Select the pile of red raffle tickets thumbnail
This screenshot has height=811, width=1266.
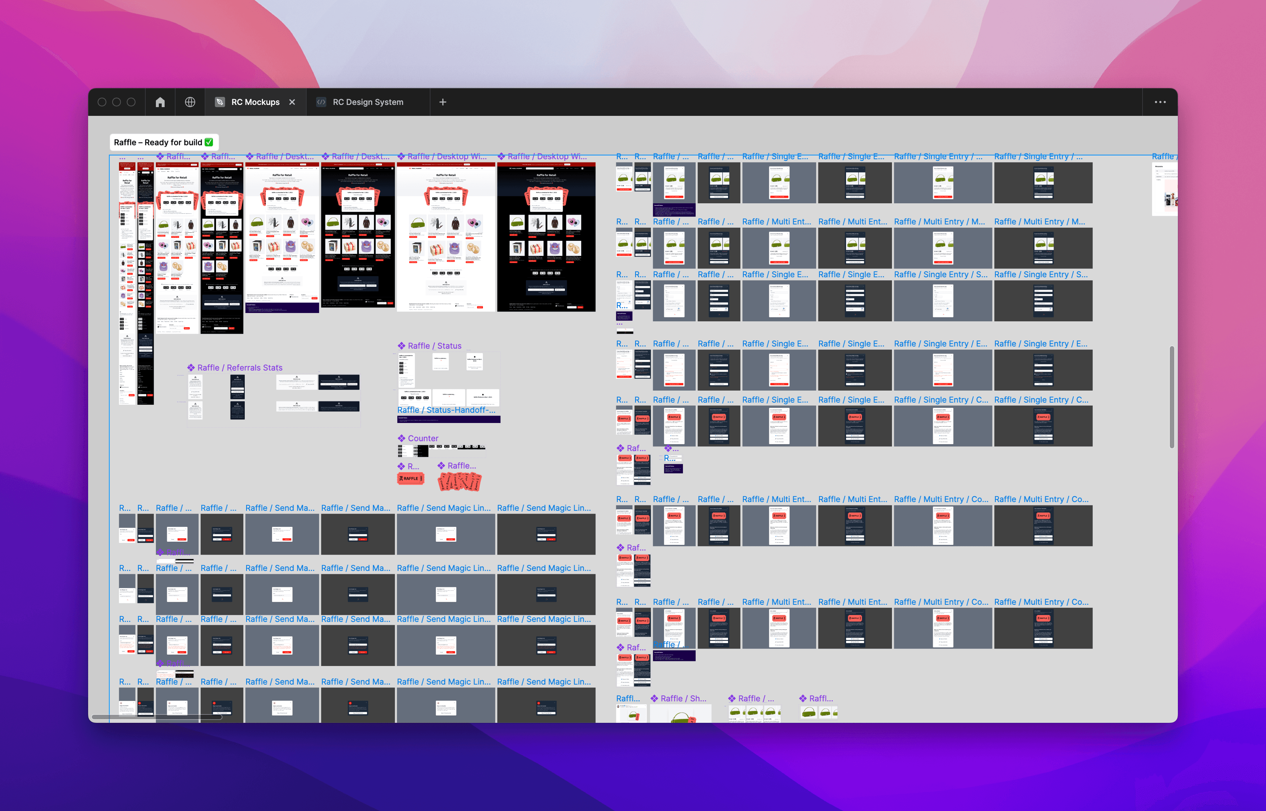pos(460,481)
